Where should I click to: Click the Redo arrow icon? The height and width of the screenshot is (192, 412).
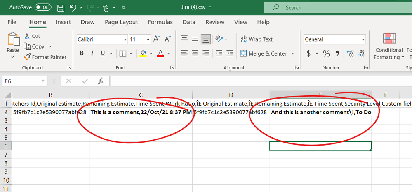tap(90, 7)
